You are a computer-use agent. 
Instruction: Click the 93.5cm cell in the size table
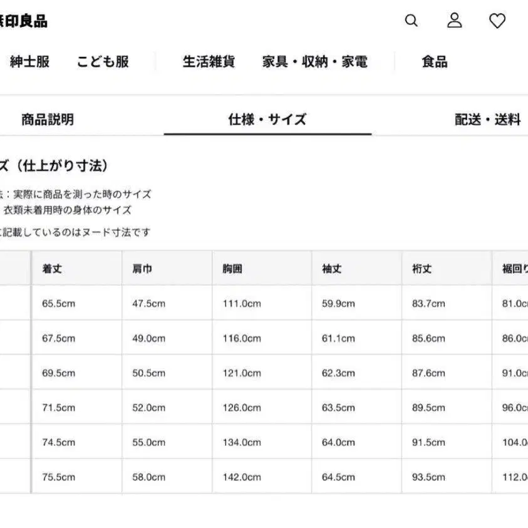click(428, 477)
